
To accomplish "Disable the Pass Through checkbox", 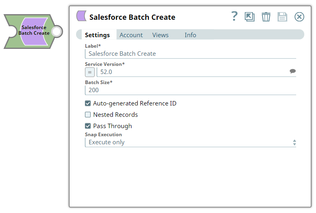I will [88, 126].
